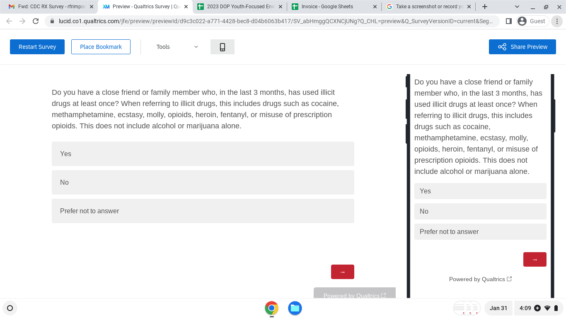Select Yes in the mobile preview
Screen dimensions: 566x318
click(480, 191)
